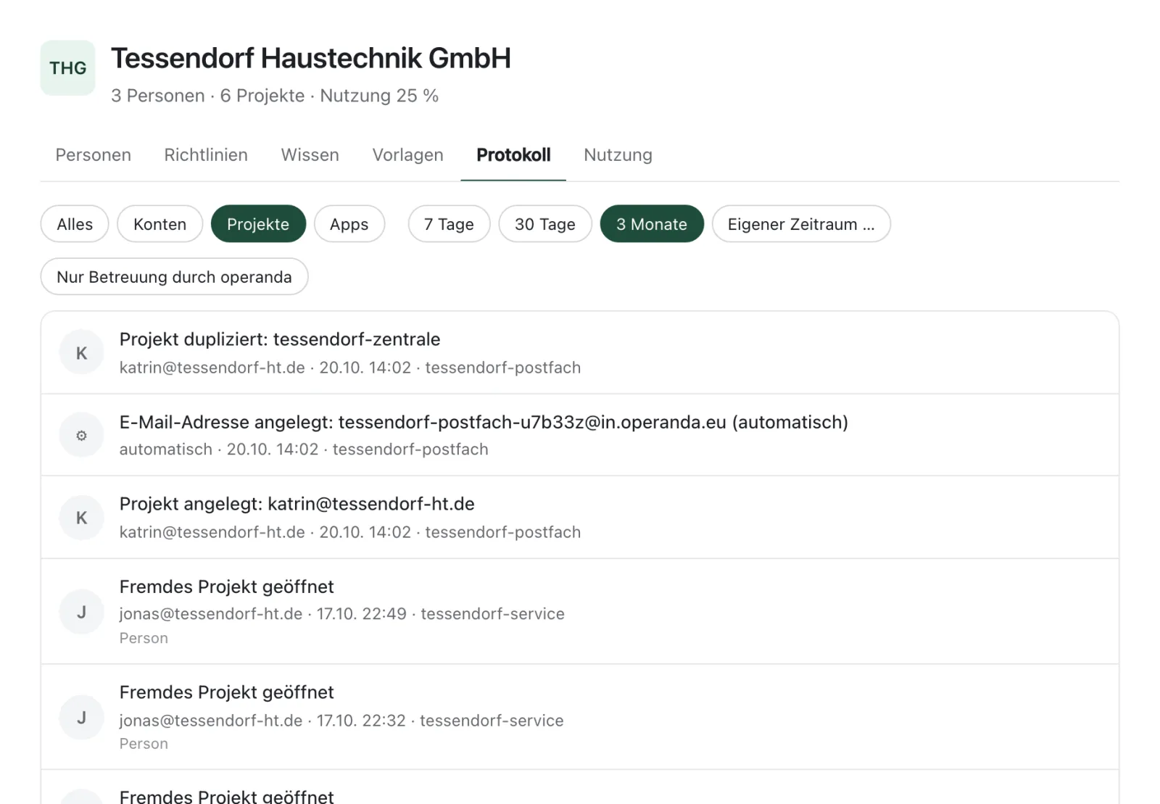Toggle the 3 Monate range chip
This screenshot has height=804, width=1160.
click(x=652, y=224)
